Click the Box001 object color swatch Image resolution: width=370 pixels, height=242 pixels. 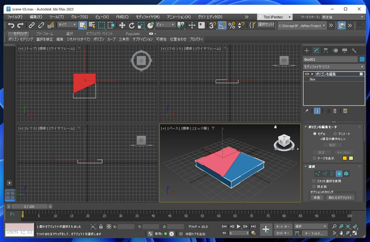coord(362,59)
